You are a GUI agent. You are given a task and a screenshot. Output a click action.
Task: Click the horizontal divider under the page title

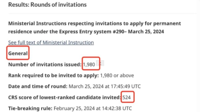point(103,13)
